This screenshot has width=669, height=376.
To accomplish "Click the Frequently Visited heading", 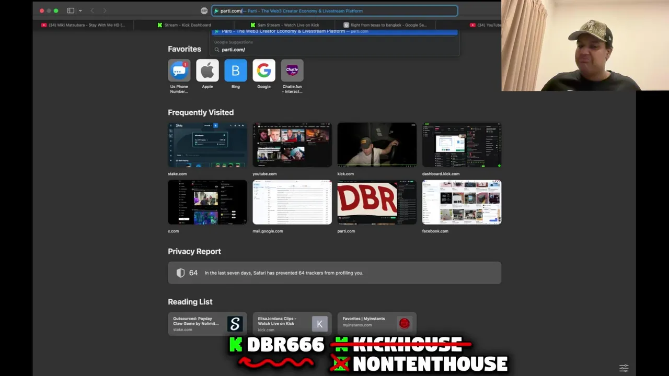I will (x=201, y=112).
